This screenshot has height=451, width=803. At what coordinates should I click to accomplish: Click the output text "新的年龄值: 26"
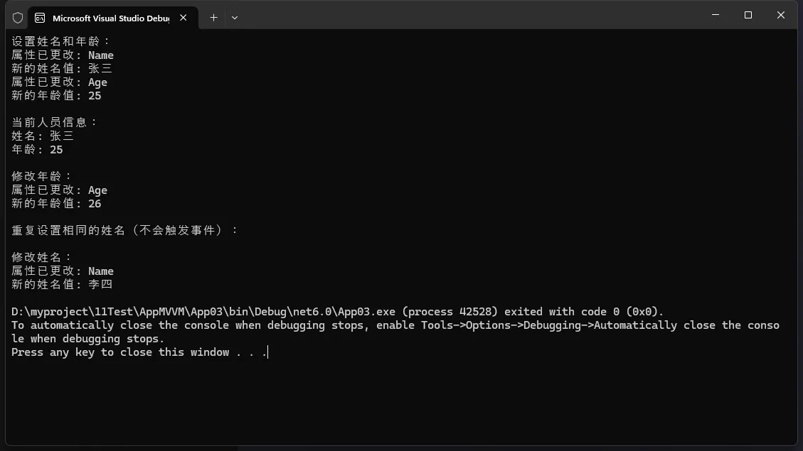click(x=56, y=203)
